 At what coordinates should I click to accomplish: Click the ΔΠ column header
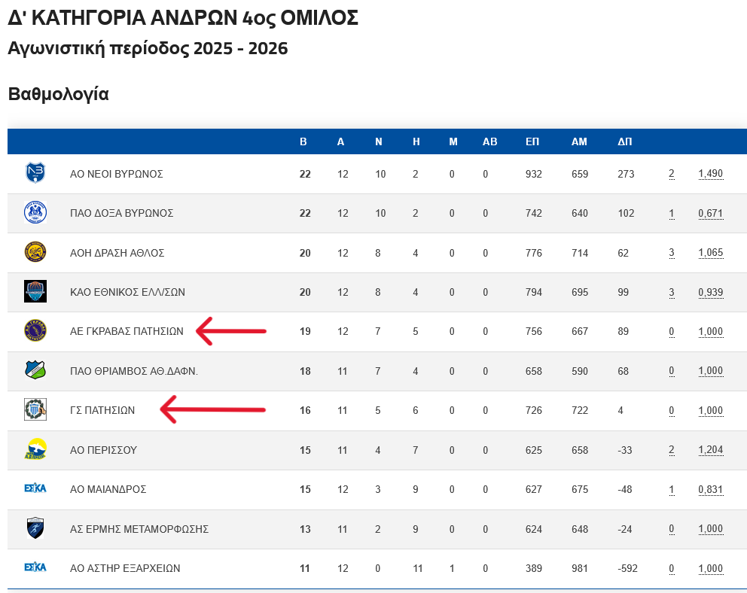pos(624,141)
